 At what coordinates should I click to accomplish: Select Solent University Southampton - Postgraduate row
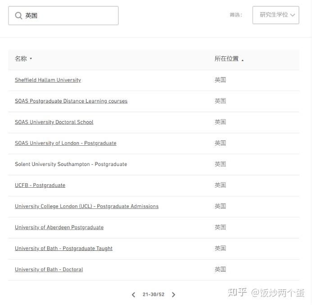154,164
